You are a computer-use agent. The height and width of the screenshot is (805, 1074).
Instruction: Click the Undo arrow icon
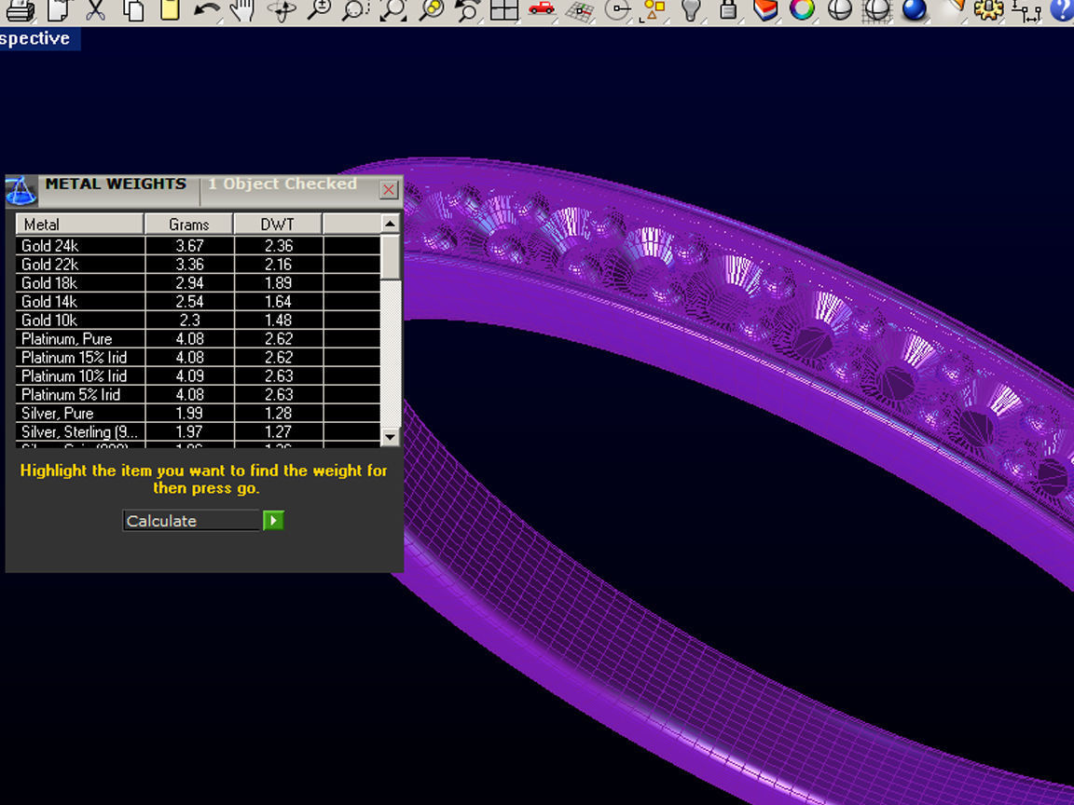click(x=206, y=9)
